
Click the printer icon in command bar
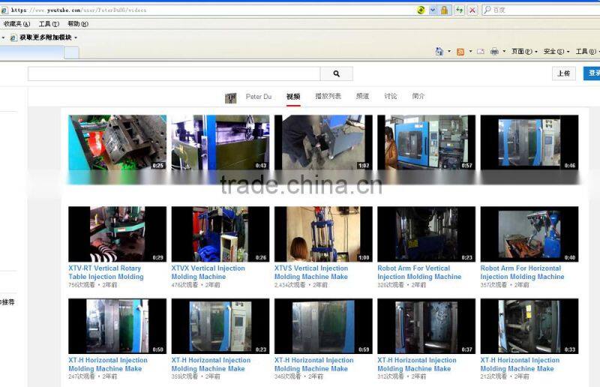pyautogui.click(x=494, y=52)
